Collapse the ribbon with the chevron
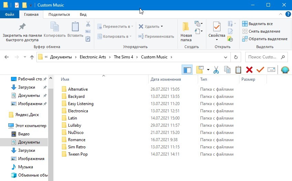This screenshot has width=292, height=181. (x=280, y=14)
